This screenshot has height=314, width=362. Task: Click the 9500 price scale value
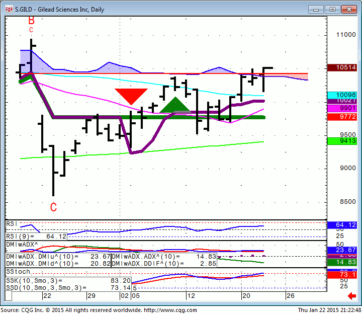click(x=348, y=135)
